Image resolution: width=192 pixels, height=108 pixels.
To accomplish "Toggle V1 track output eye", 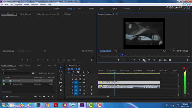I will [x=84, y=83].
